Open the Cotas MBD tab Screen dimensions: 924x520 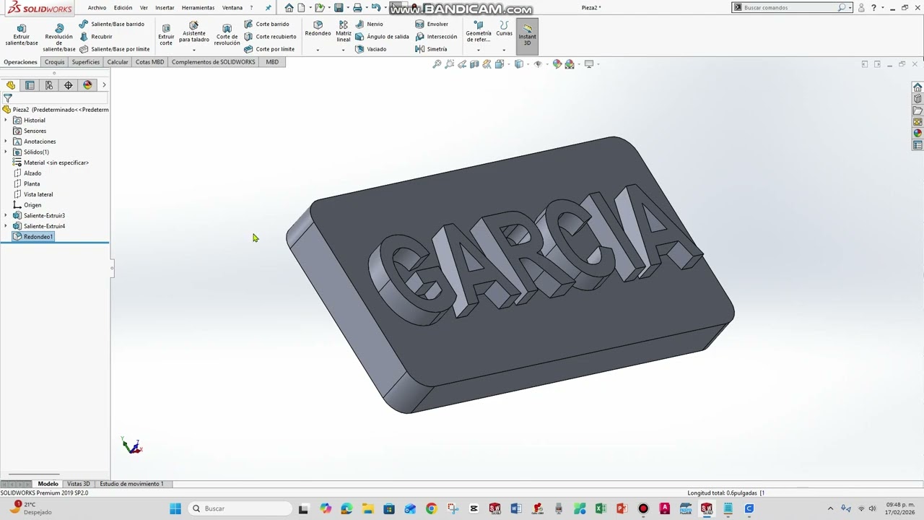[149, 62]
